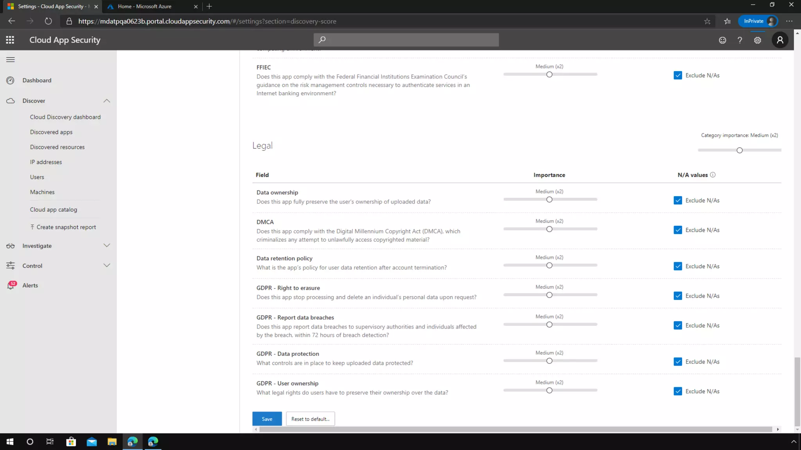801x450 pixels.
Task: Open the help question mark icon
Action: click(740, 40)
